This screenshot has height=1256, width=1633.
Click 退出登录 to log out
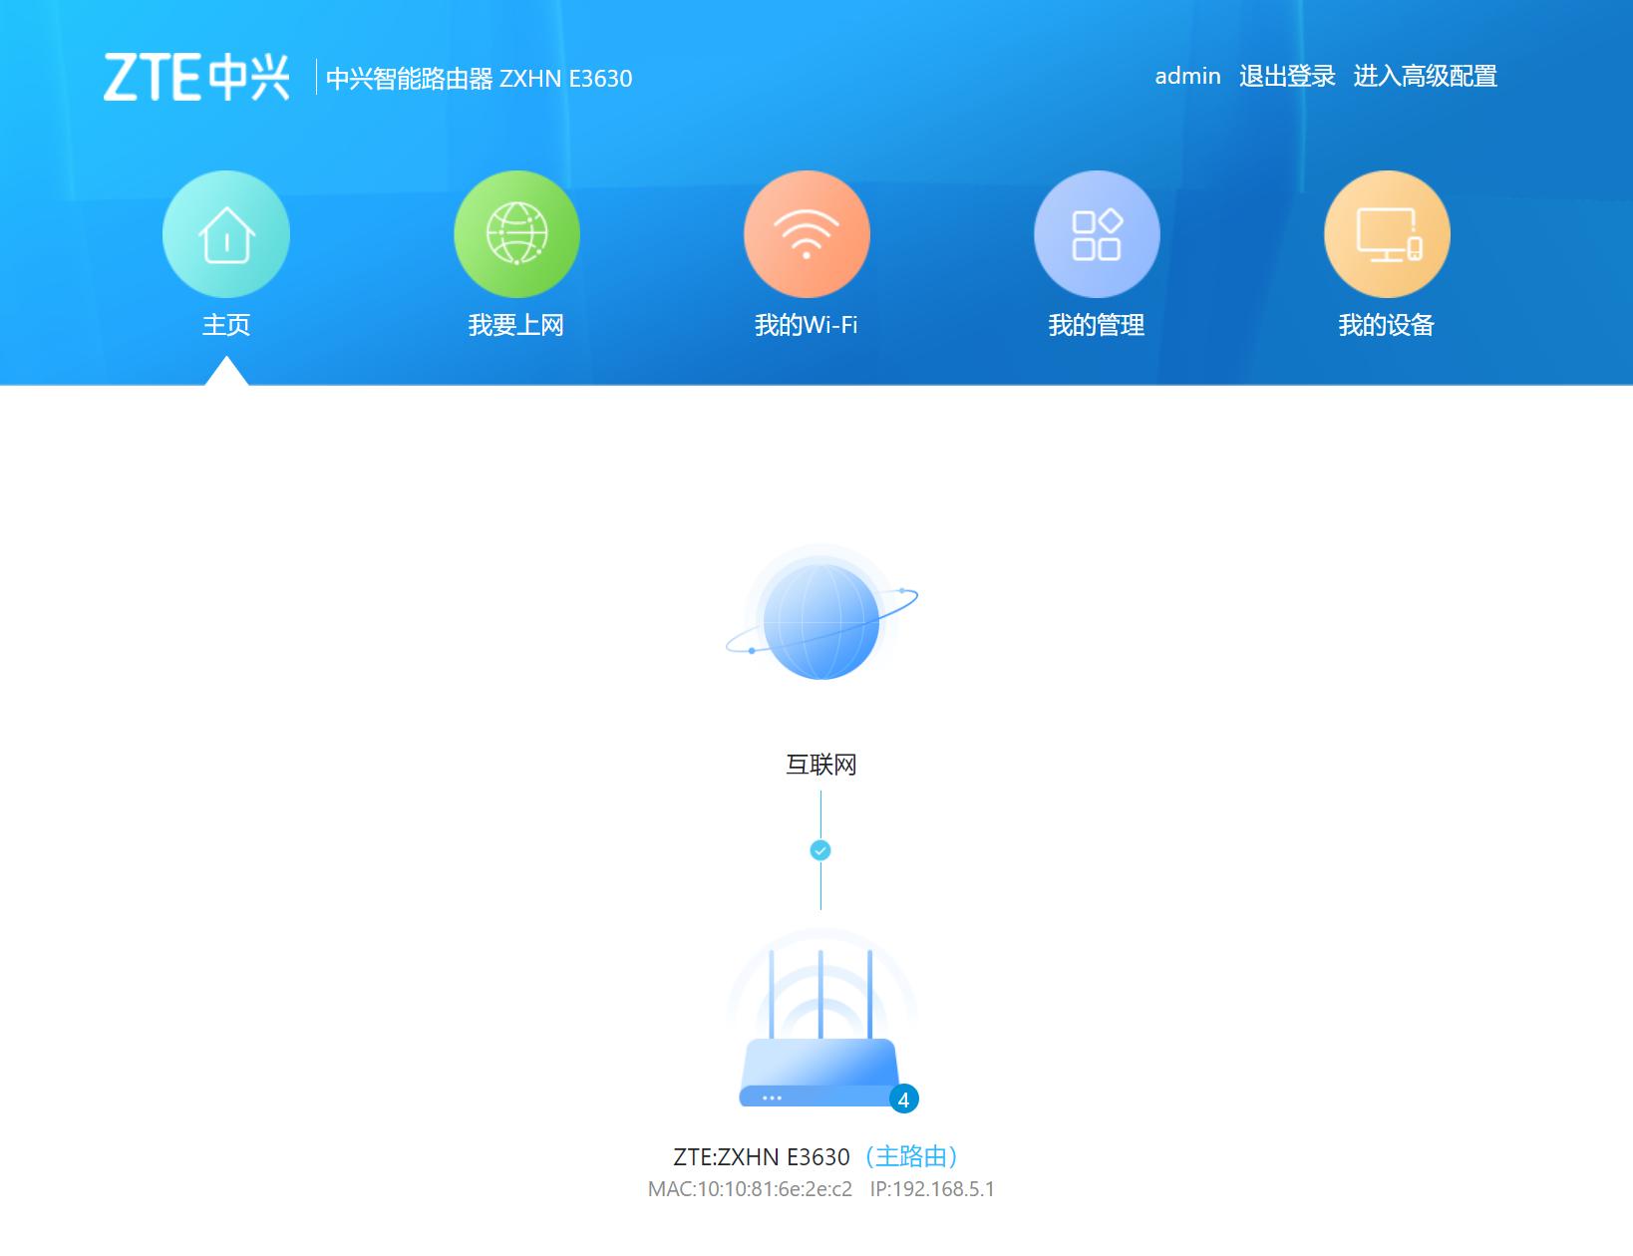click(x=1286, y=76)
